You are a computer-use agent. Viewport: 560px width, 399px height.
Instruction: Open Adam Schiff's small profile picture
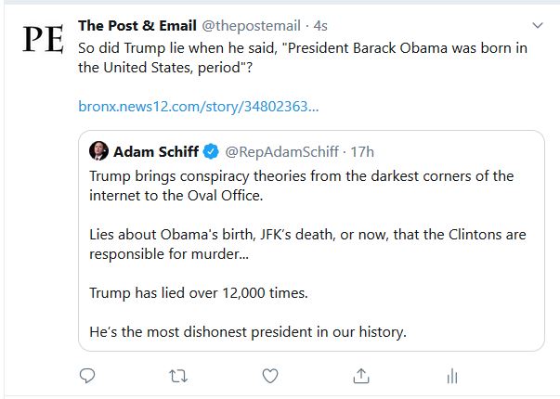(98, 151)
